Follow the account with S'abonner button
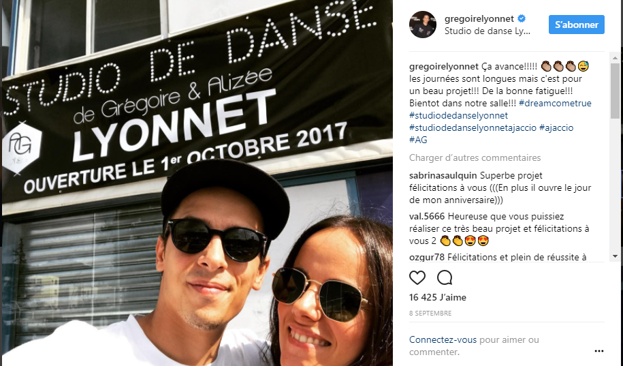The width and height of the screenshot is (623, 366). point(577,25)
